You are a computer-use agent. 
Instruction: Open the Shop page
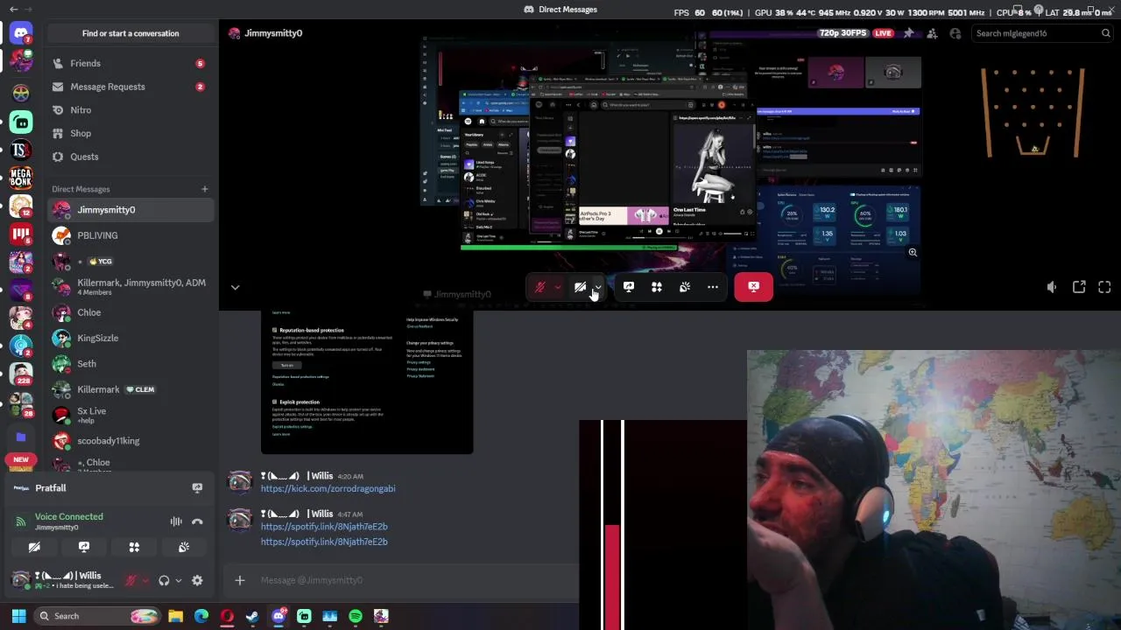click(x=130, y=133)
